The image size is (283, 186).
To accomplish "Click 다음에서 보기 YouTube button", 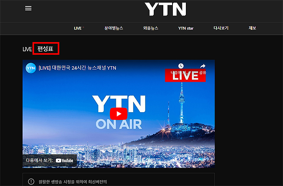I will (50, 160).
